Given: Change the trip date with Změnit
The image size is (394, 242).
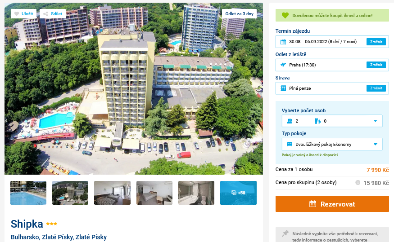Looking at the screenshot, I should (376, 42).
